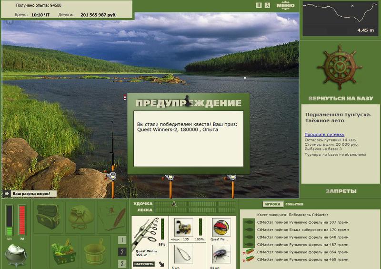Click the ship's wheel return icon
This screenshot has height=269, width=381.
click(x=339, y=67)
